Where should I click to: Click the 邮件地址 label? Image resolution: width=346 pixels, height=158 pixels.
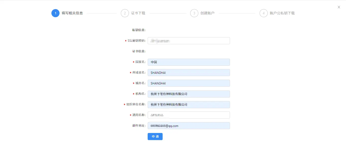(139, 126)
